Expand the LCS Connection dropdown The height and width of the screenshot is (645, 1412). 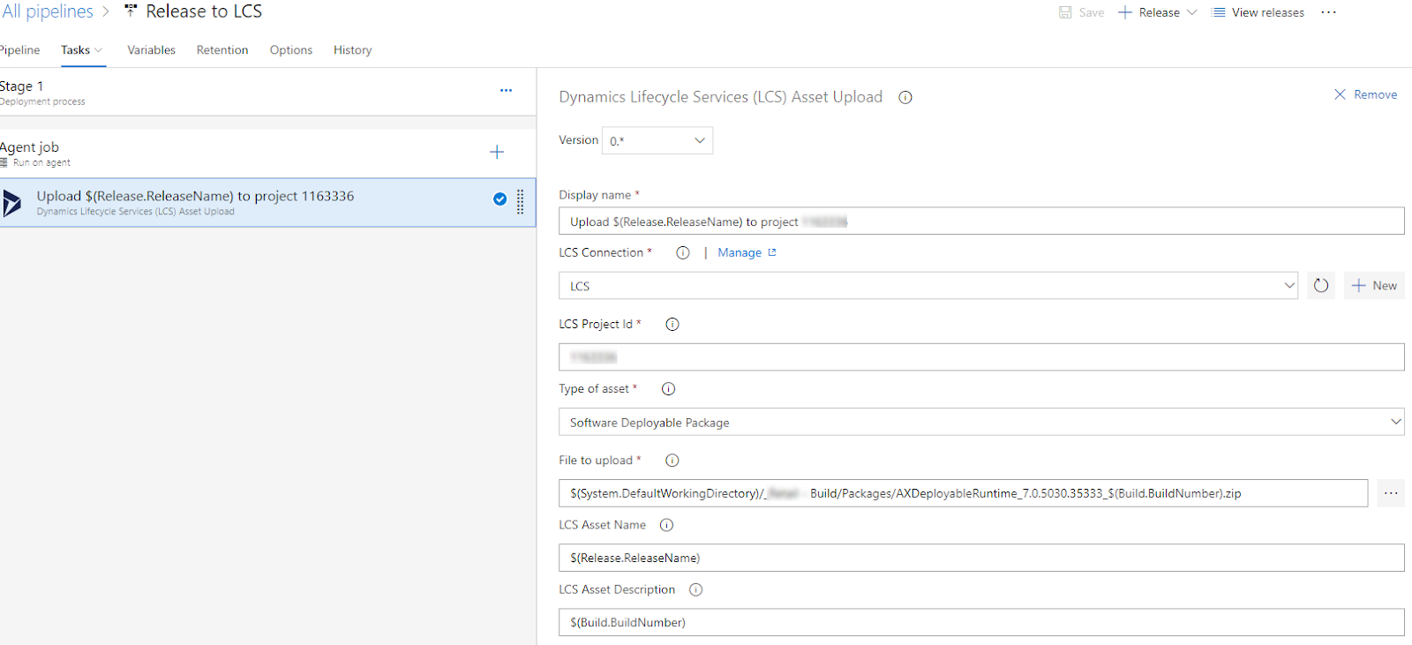point(1288,286)
